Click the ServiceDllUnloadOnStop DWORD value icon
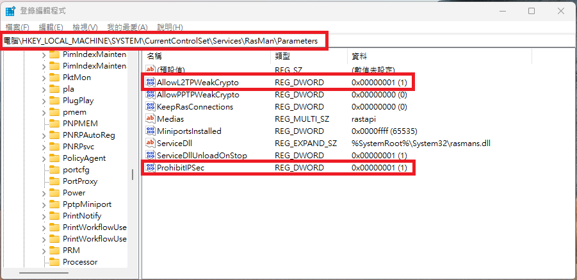 [150, 155]
